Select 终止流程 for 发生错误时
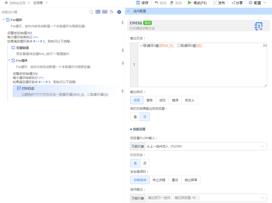This screenshot has height=203, width=272. pos(159,180)
